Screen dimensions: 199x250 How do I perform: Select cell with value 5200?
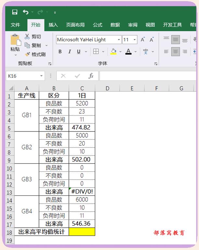[82, 104]
